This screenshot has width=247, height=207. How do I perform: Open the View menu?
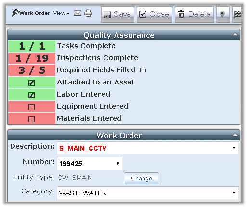[61, 13]
